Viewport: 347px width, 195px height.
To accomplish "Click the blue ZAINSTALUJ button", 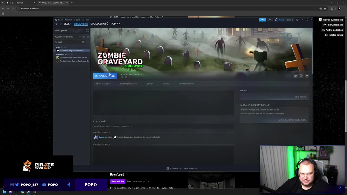I will click(x=105, y=76).
